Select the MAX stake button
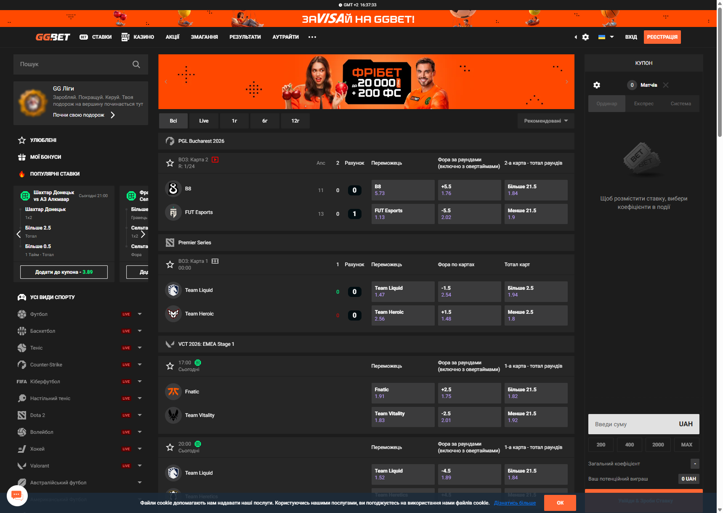 point(687,445)
